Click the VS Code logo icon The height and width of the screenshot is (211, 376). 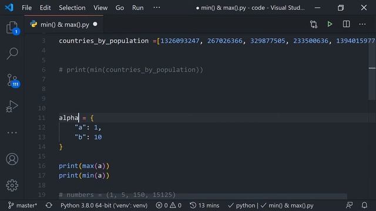tap(9, 8)
